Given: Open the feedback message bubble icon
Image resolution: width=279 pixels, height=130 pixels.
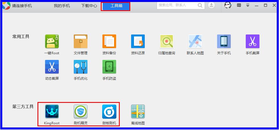Looking at the screenshot, I should click(x=239, y=5).
